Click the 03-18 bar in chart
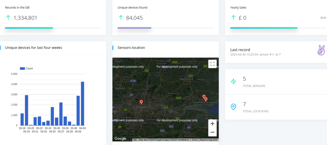The image size is (327, 145). [x=22, y=119]
